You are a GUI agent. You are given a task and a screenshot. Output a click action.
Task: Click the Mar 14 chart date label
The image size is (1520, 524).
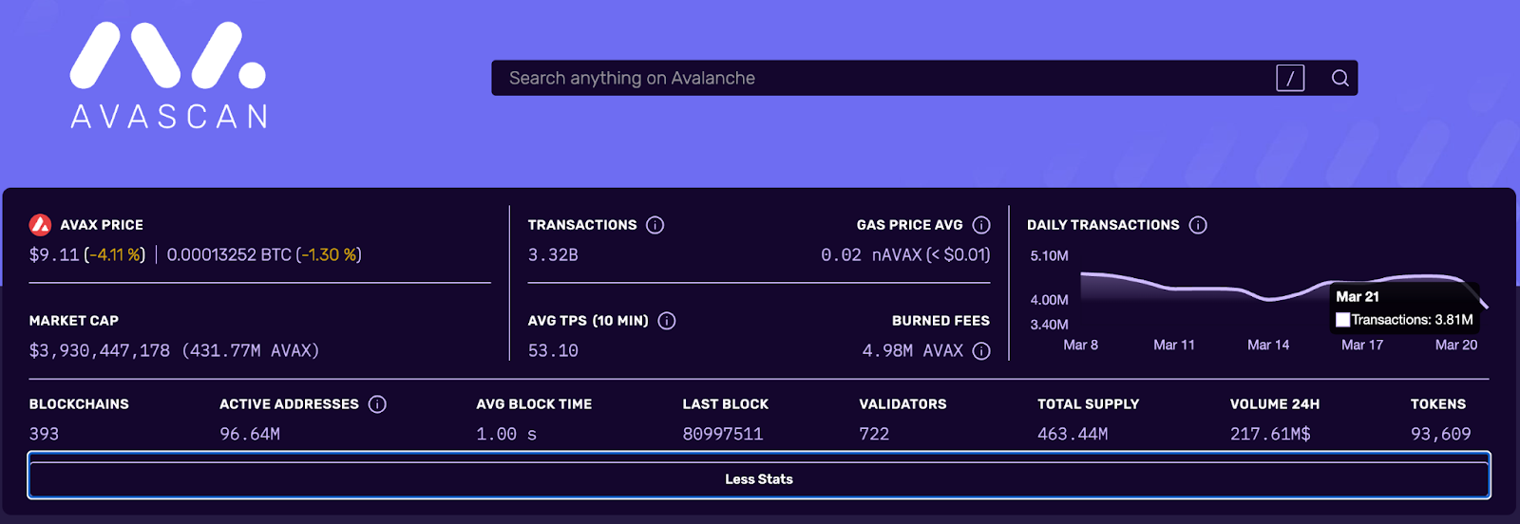1268,345
